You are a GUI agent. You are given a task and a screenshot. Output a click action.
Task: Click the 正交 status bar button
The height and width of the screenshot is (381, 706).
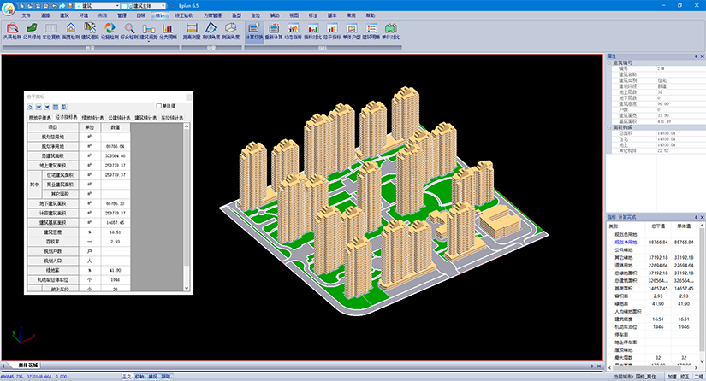click(126, 377)
